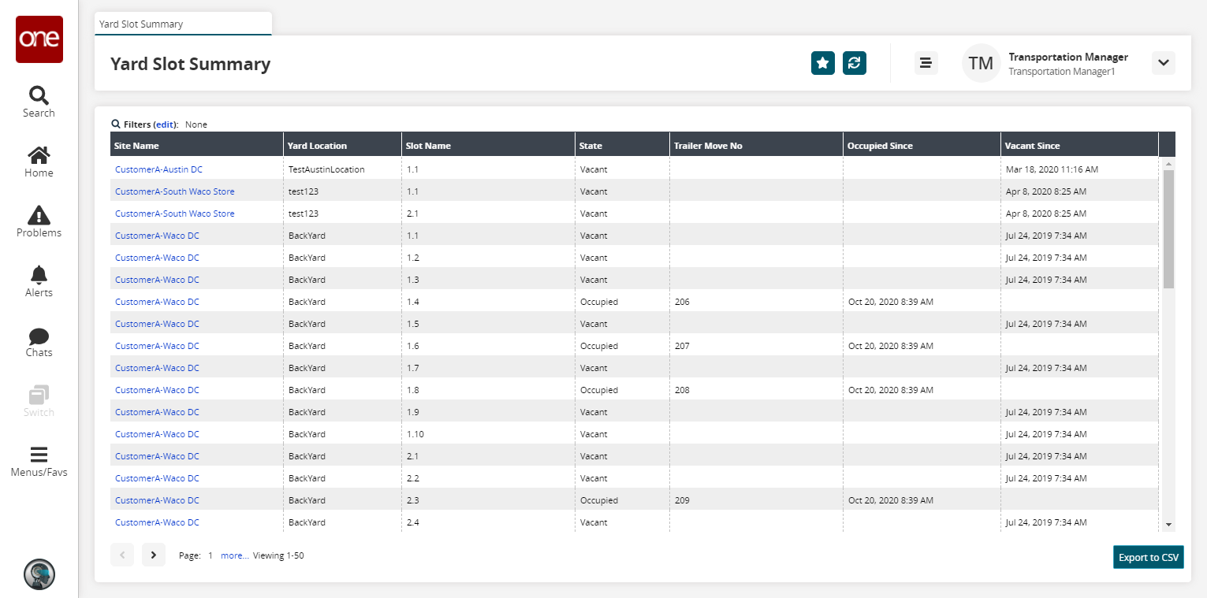The height and width of the screenshot is (598, 1207).
Task: Open the header list menu icon
Action: pos(926,63)
